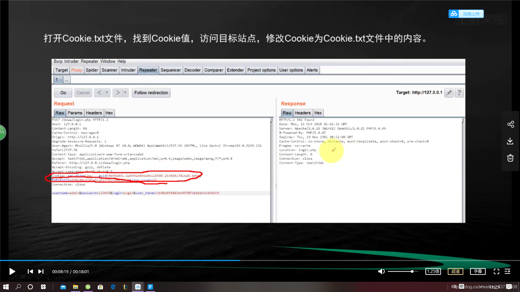This screenshot has width=520, height=292.
Task: Click the share icon on right sidebar
Action: (511, 124)
